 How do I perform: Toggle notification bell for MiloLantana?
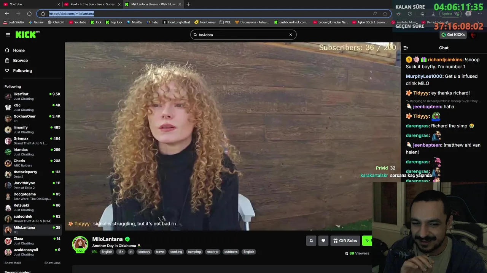(x=311, y=240)
